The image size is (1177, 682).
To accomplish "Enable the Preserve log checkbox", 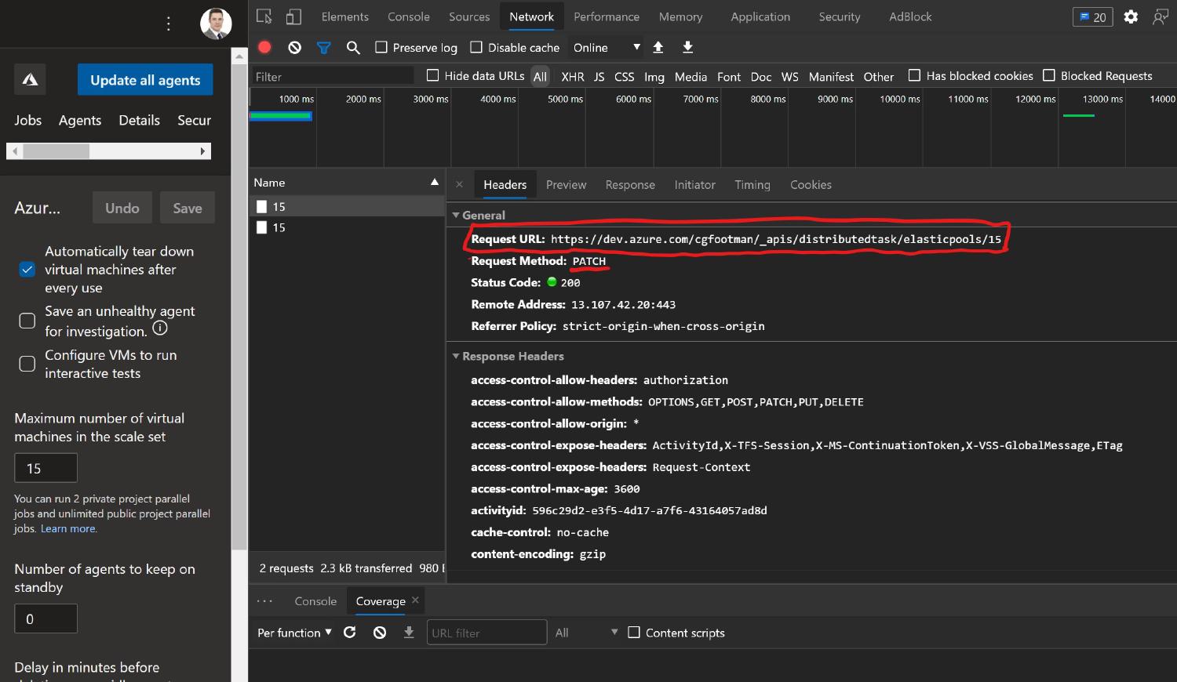I will [x=381, y=48].
